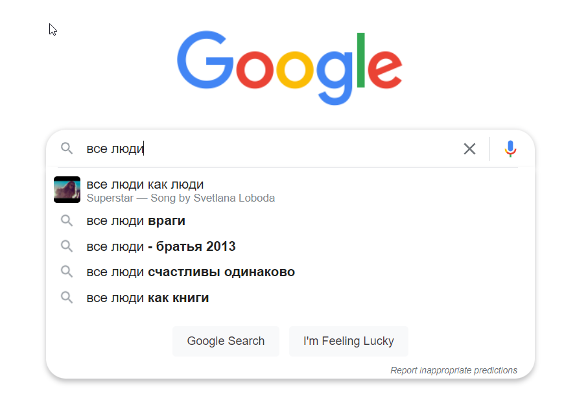Choose the suggestion 'все люди как книги'
Image resolution: width=564 pixels, height=400 pixels.
(x=148, y=298)
